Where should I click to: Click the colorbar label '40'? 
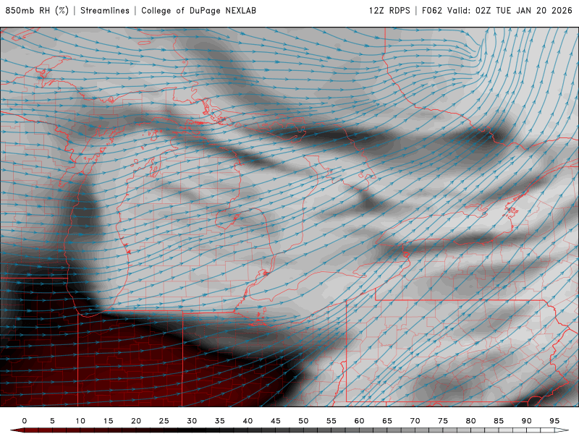(248, 421)
